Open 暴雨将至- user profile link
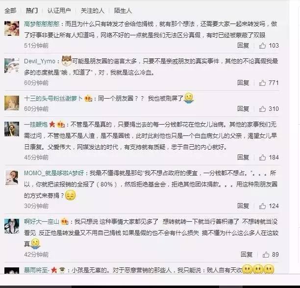This screenshot has height=288, width=300. tap(37, 270)
